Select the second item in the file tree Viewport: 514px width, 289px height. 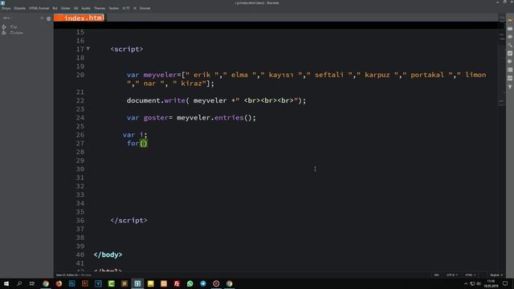[16, 33]
